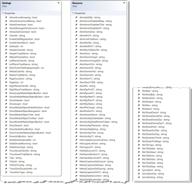Collapse the Settings class box chevron
Screen dimensions: 195x184
[58, 3]
